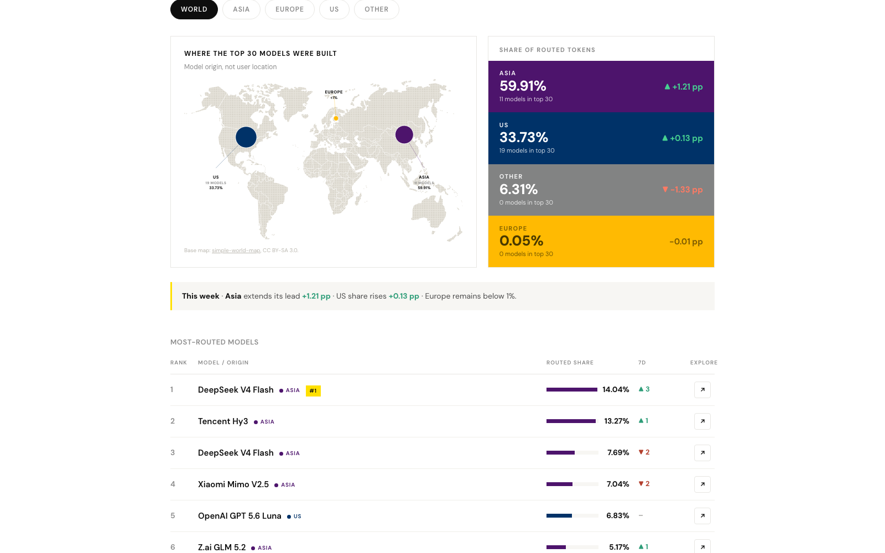
Task: Click the MODEL / ORIGIN column header
Action: 223,363
